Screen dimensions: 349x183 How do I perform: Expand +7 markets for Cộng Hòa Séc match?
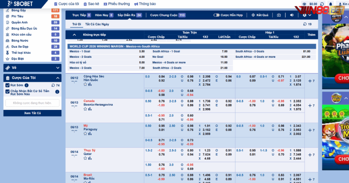[311, 81]
